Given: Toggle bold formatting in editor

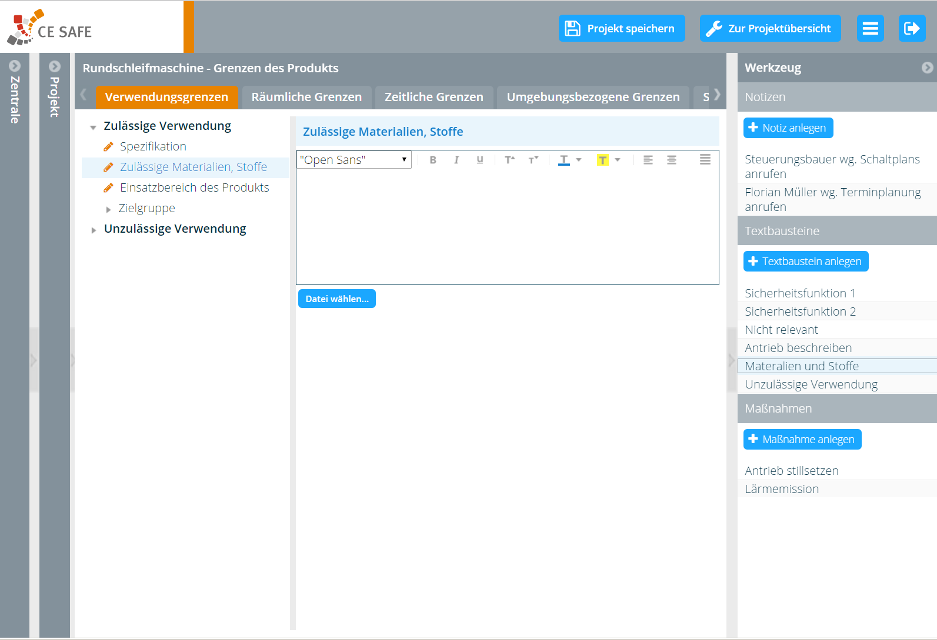Looking at the screenshot, I should [x=433, y=160].
